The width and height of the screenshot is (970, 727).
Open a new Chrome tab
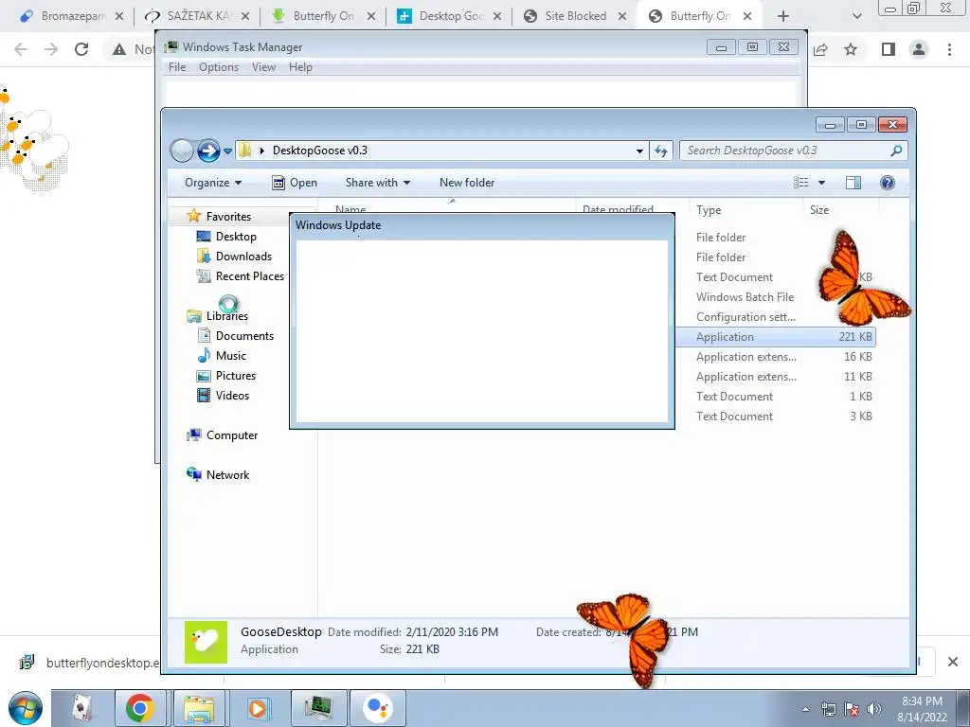(x=783, y=16)
